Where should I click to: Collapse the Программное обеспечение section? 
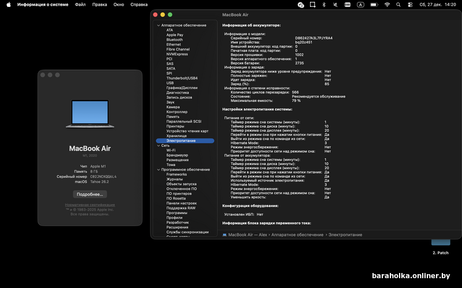(x=158, y=170)
